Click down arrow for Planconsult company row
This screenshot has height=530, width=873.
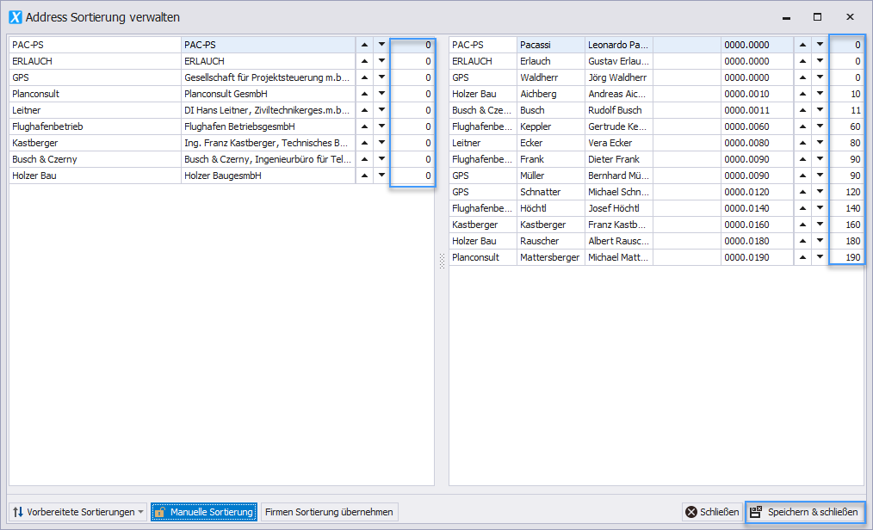coord(381,94)
